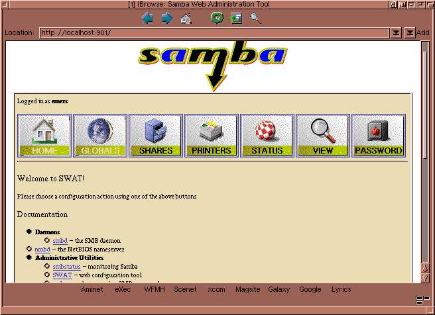Click the vertical page scrollbar

point(425,152)
